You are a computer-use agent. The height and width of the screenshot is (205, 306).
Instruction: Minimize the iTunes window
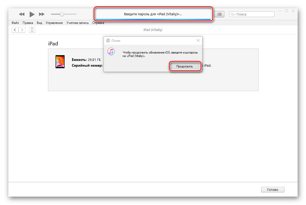pos(280,11)
